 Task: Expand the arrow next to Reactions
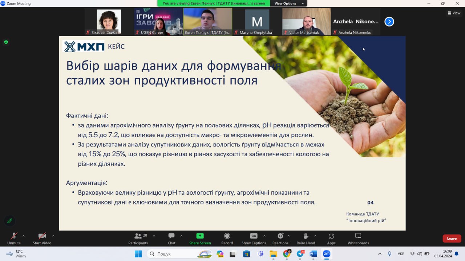click(290, 236)
